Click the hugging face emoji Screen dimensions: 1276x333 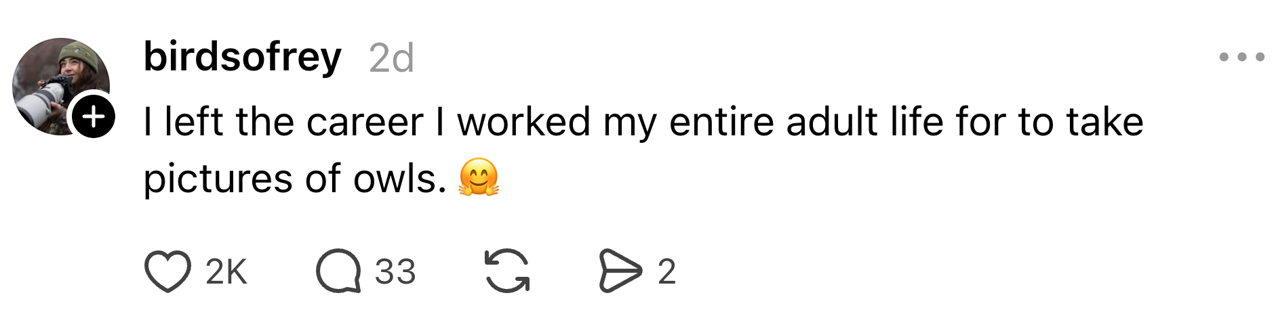[479, 178]
